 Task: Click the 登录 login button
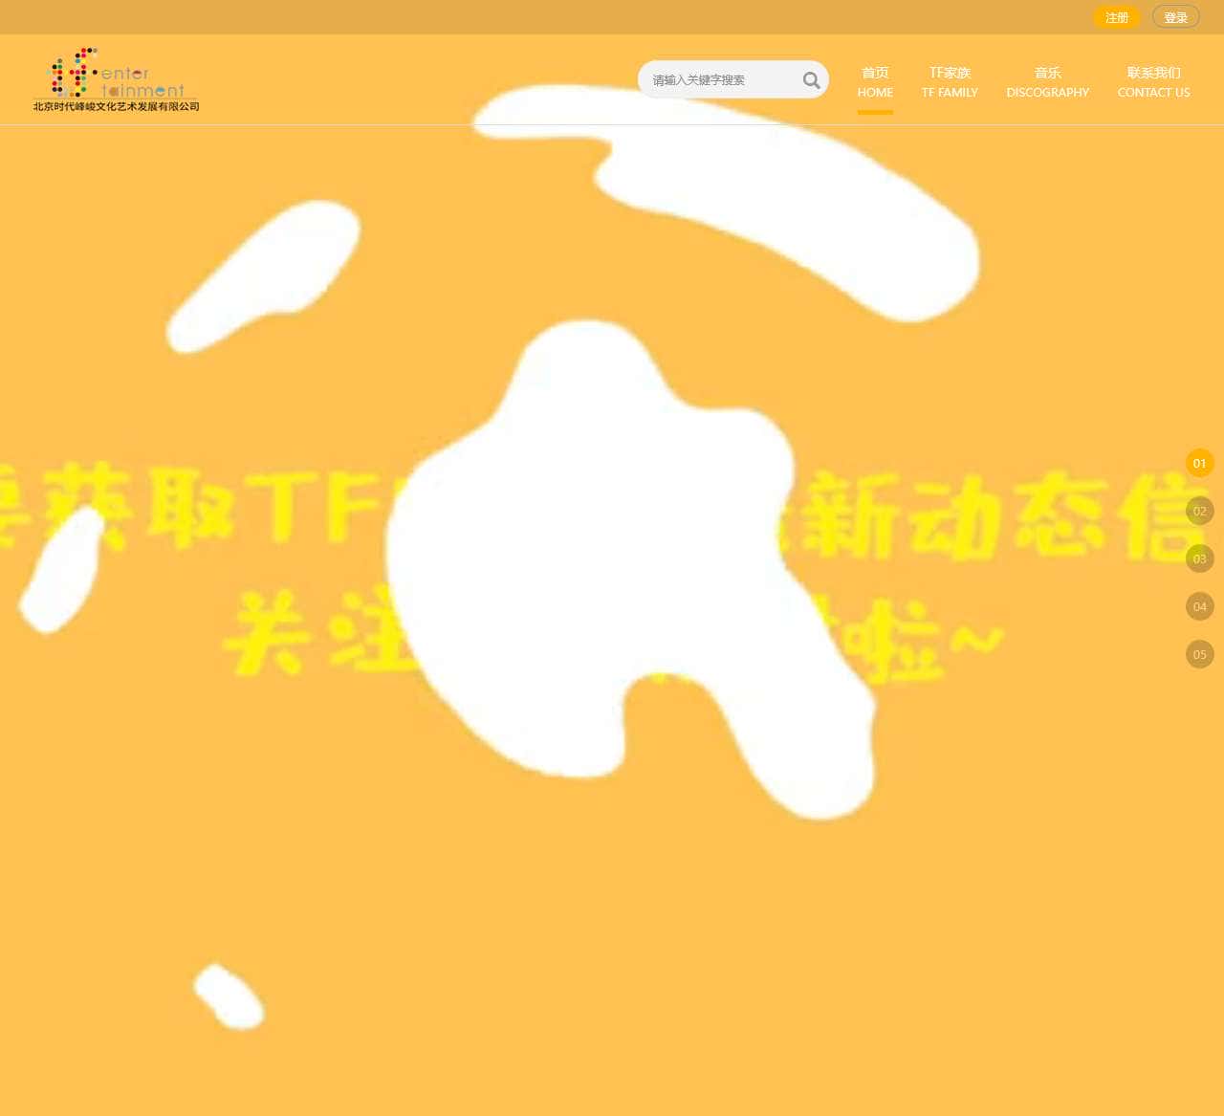tap(1176, 17)
